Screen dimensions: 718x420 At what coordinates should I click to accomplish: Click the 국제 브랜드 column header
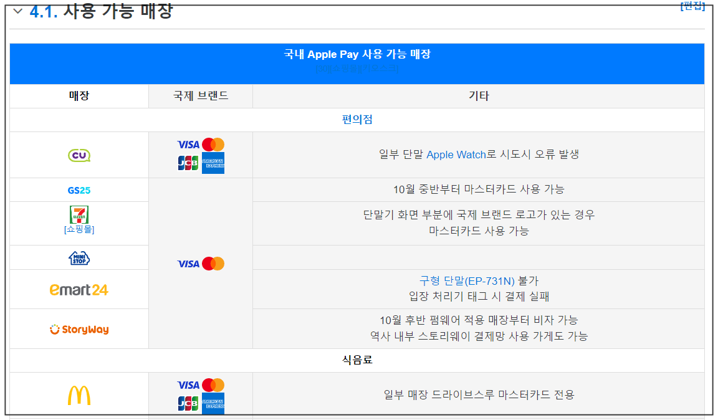(x=201, y=96)
